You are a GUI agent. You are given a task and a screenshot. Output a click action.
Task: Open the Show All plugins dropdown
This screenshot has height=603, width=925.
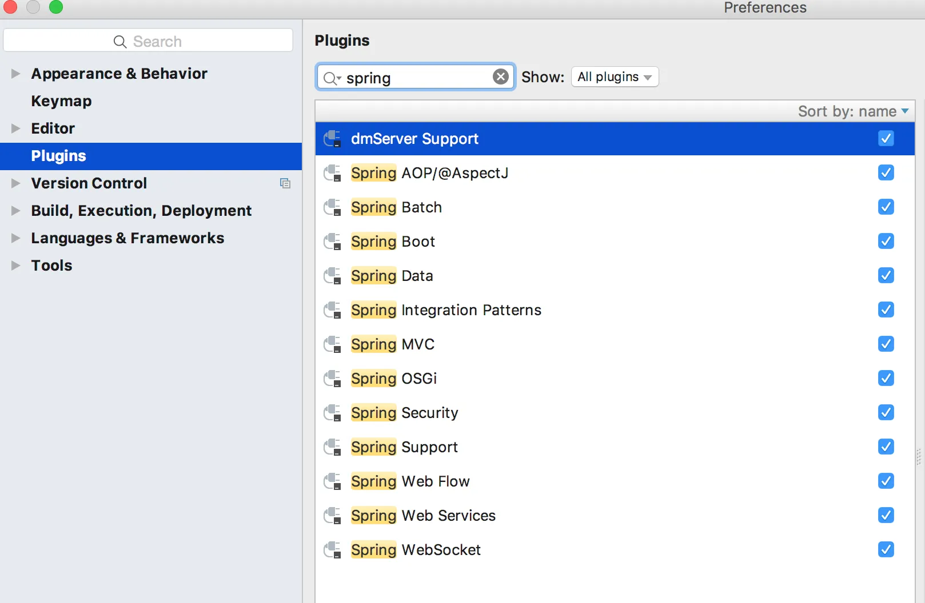coord(615,77)
